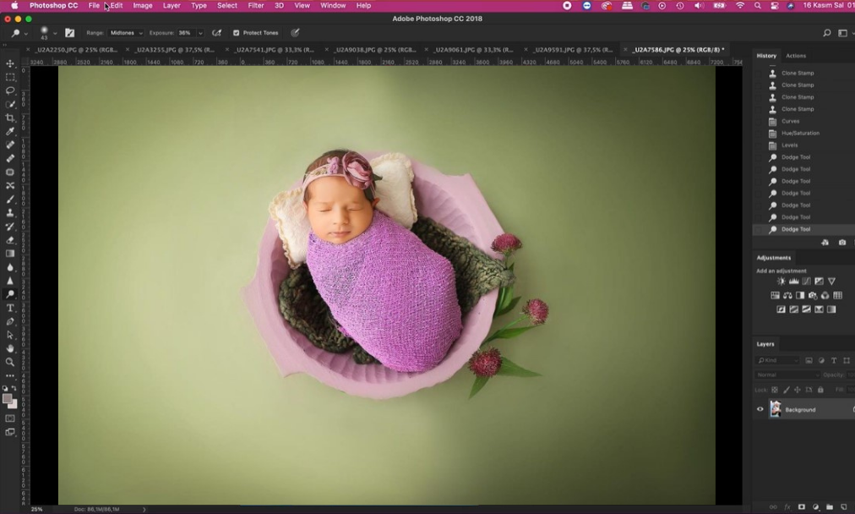Toggle the Protect Tones checkbox
The width and height of the screenshot is (855, 514).
[x=236, y=33]
